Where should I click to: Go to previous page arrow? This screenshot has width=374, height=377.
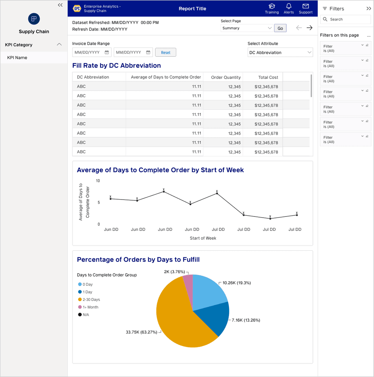299,28
